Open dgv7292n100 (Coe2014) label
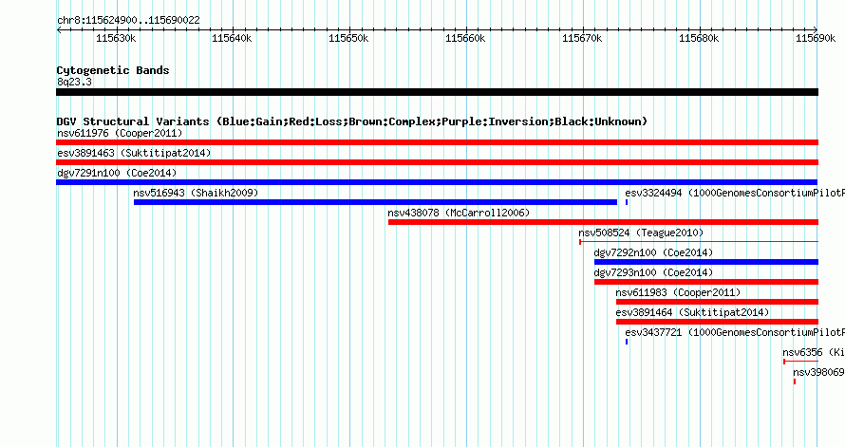 (653, 252)
